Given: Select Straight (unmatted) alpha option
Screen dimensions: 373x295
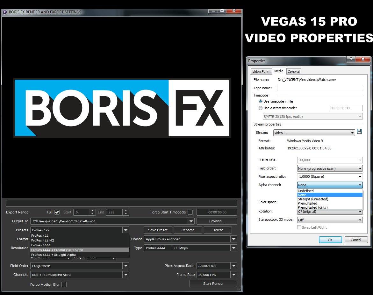Looking at the screenshot, I should click(x=330, y=199).
